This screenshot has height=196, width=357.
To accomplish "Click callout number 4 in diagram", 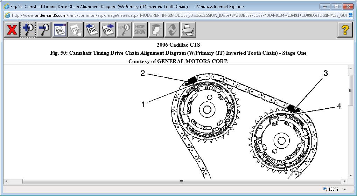I will click(x=339, y=106).
